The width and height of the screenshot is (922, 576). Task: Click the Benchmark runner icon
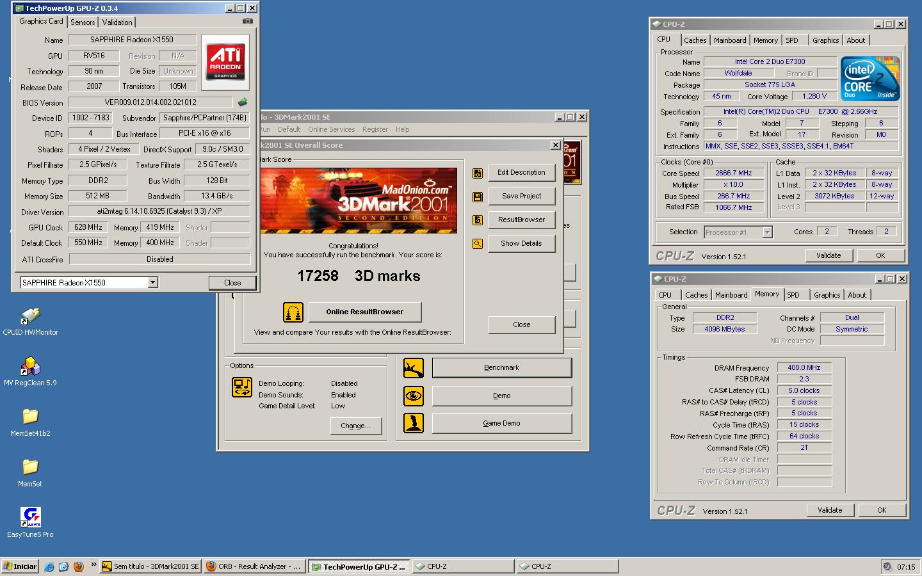pos(414,368)
